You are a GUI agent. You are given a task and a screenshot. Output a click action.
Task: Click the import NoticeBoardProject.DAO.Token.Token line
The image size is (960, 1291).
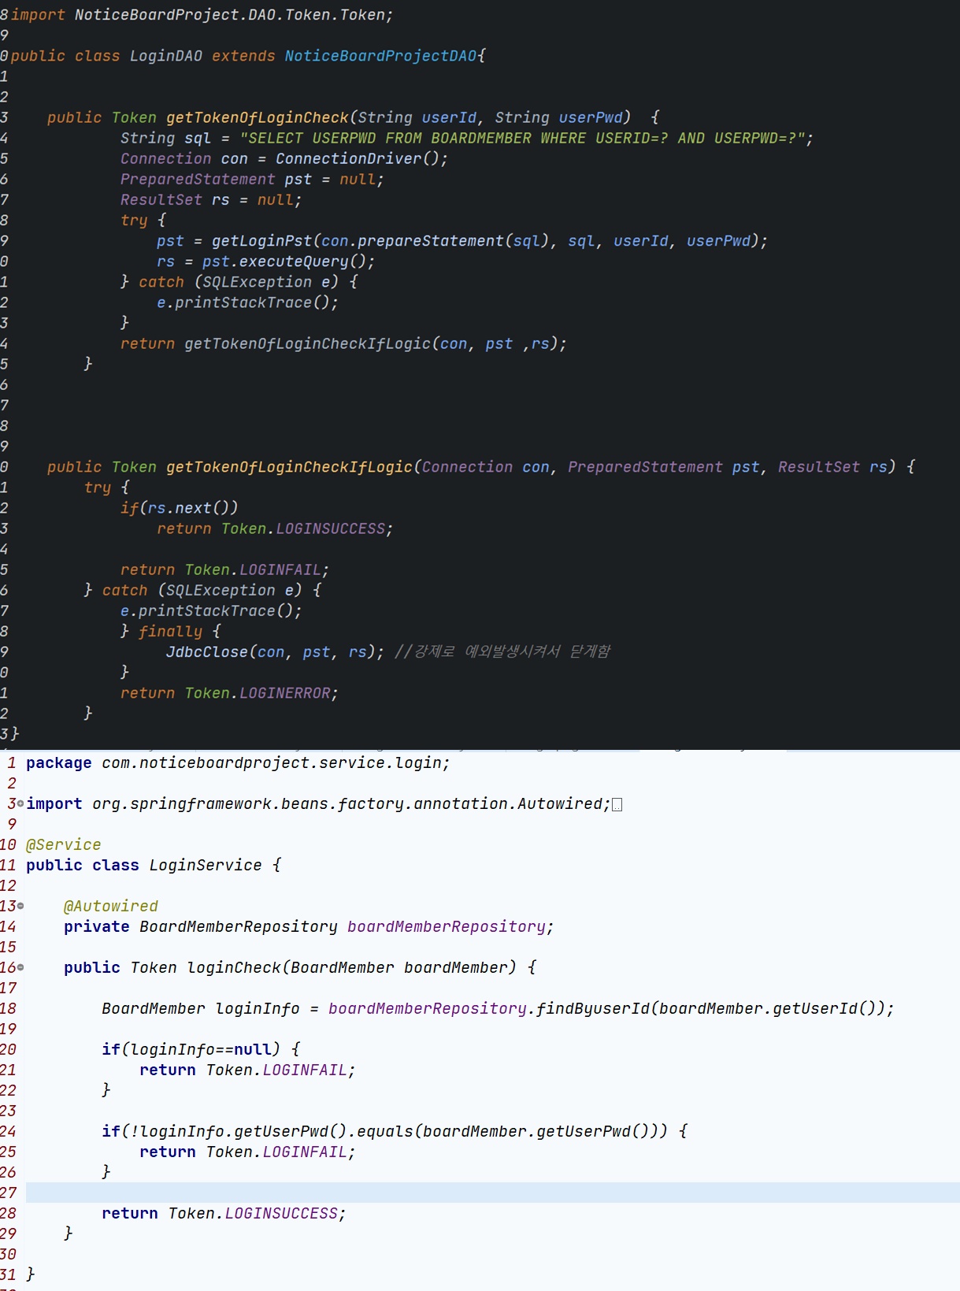point(202,15)
